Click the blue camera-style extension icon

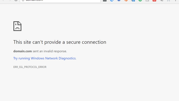(133, 1)
